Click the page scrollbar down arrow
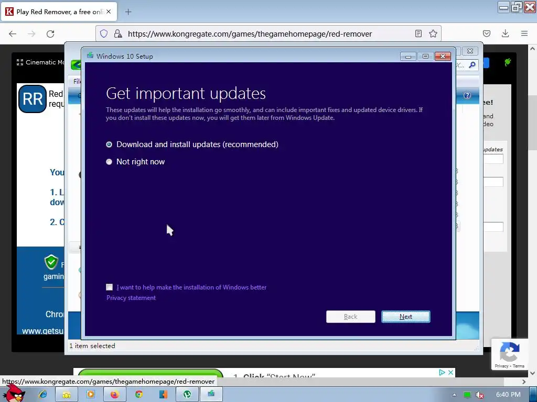537x402 pixels. click(x=533, y=373)
